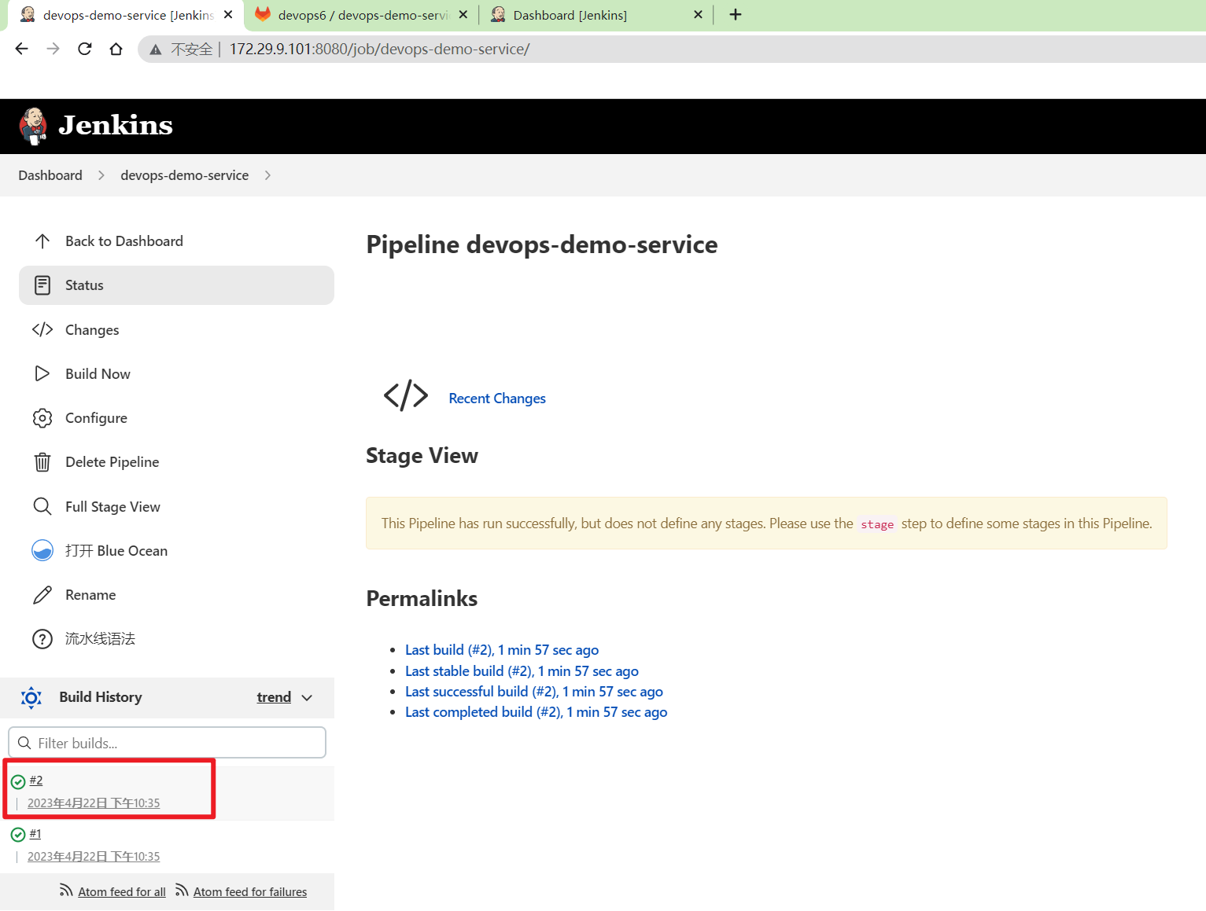Click the Delete Pipeline trash icon
This screenshot has height=911, width=1206.
coord(42,462)
